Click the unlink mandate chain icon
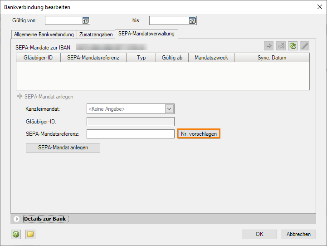 [281, 45]
